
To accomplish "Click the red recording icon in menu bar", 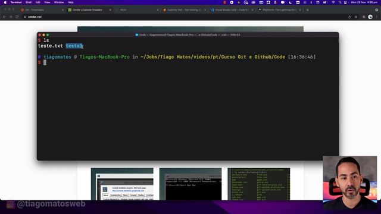I will click(x=224, y=2).
